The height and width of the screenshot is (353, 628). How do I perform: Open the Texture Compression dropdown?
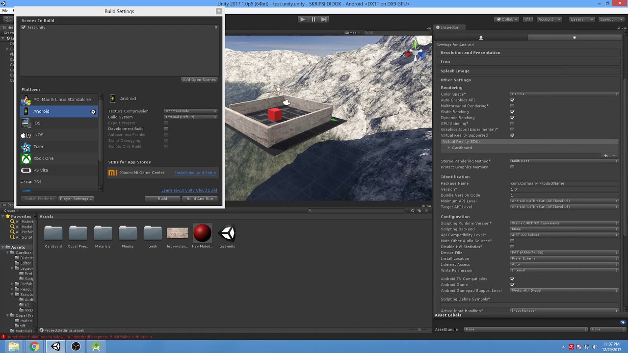tap(191, 111)
